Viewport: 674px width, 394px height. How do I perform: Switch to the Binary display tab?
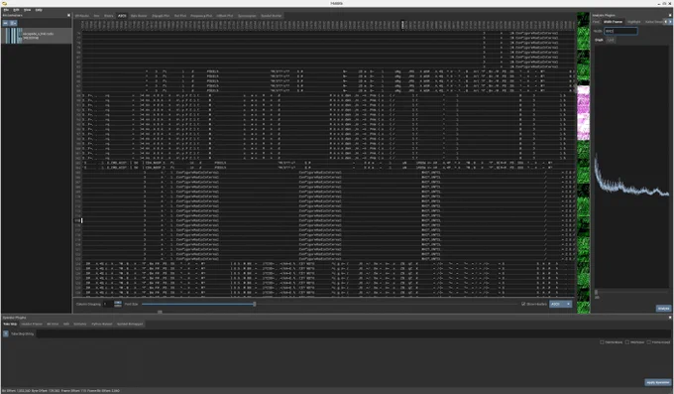click(x=109, y=16)
